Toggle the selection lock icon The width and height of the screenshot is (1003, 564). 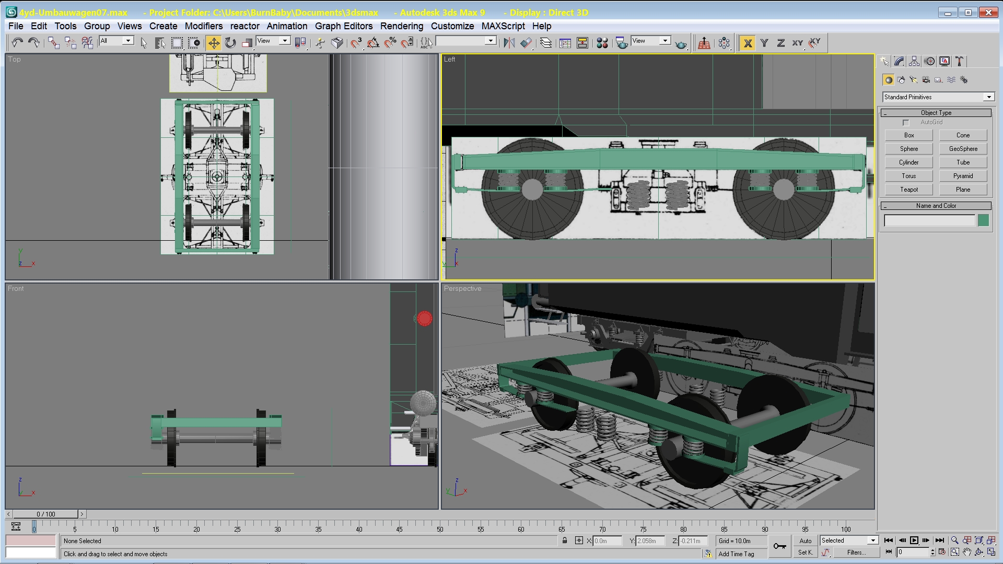tap(565, 541)
